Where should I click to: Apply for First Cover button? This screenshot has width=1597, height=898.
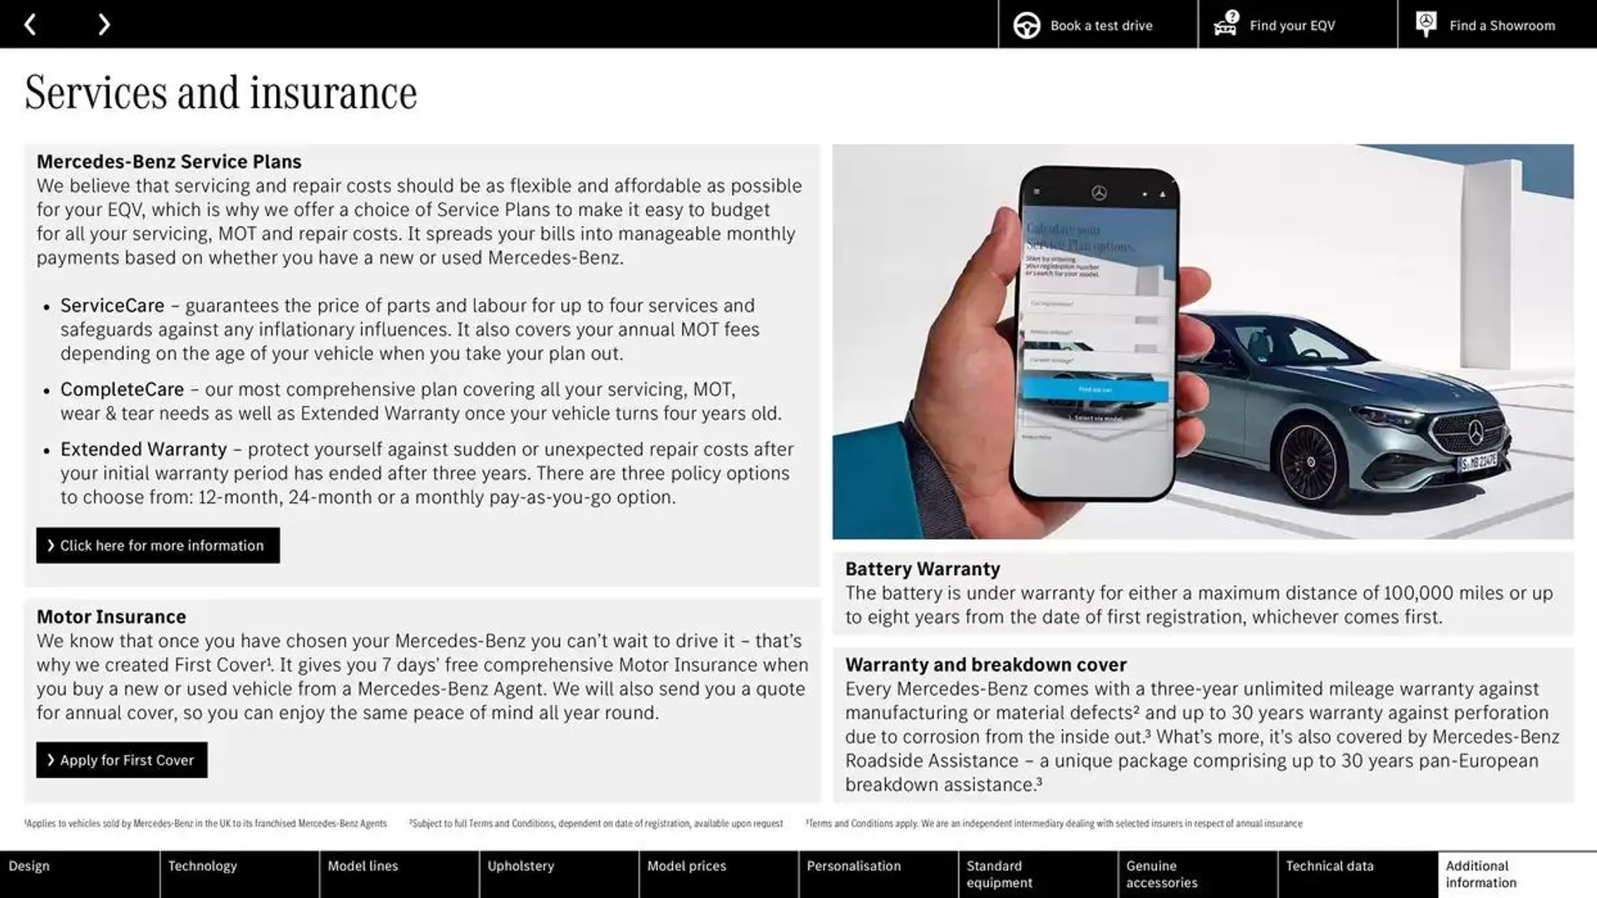click(x=121, y=759)
